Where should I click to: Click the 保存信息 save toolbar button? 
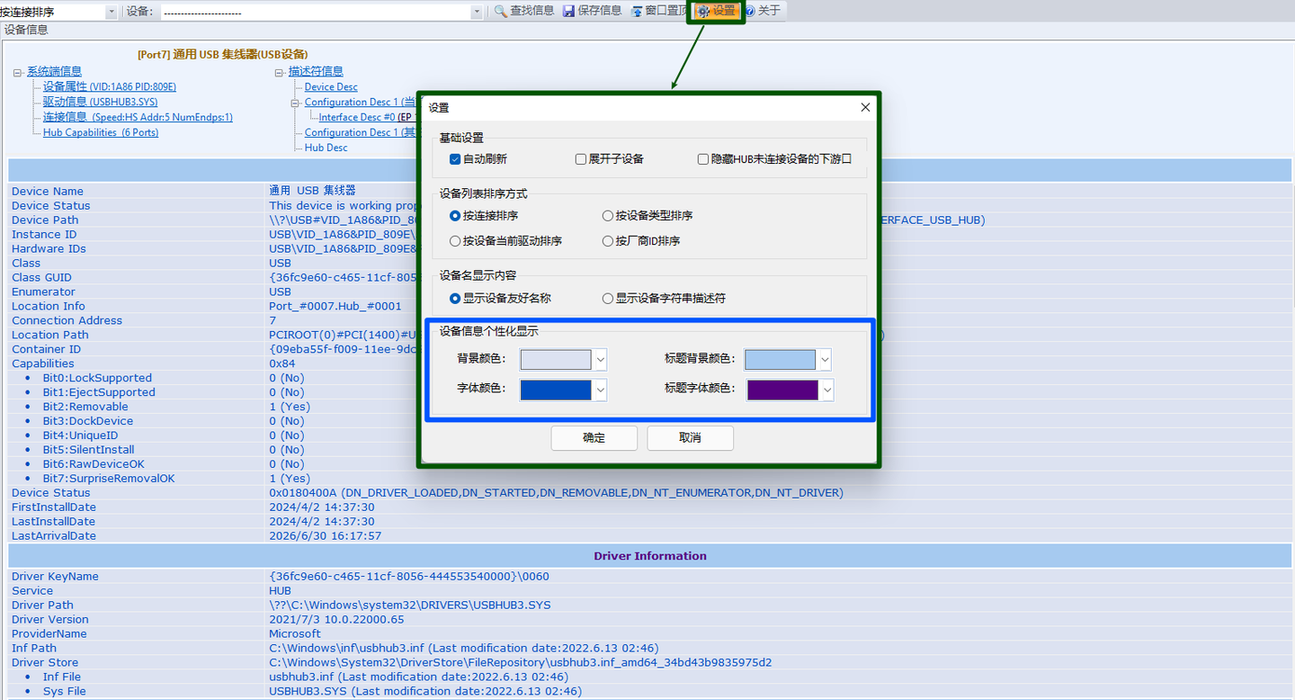click(593, 11)
